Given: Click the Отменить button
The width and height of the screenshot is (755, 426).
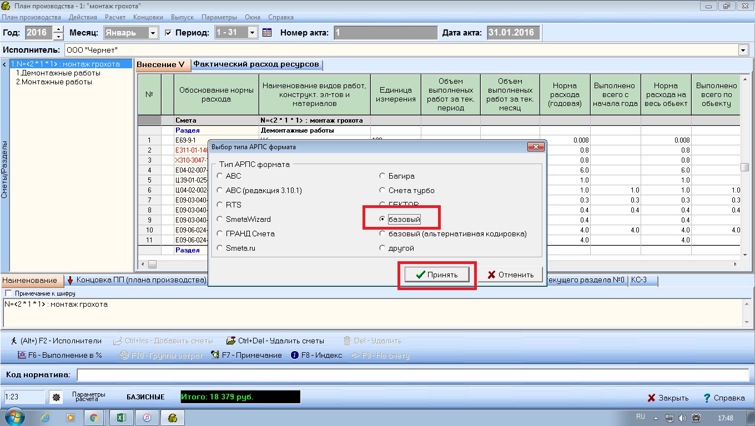Looking at the screenshot, I should (510, 275).
